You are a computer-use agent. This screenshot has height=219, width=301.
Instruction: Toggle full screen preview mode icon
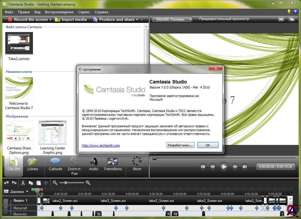click(x=281, y=19)
